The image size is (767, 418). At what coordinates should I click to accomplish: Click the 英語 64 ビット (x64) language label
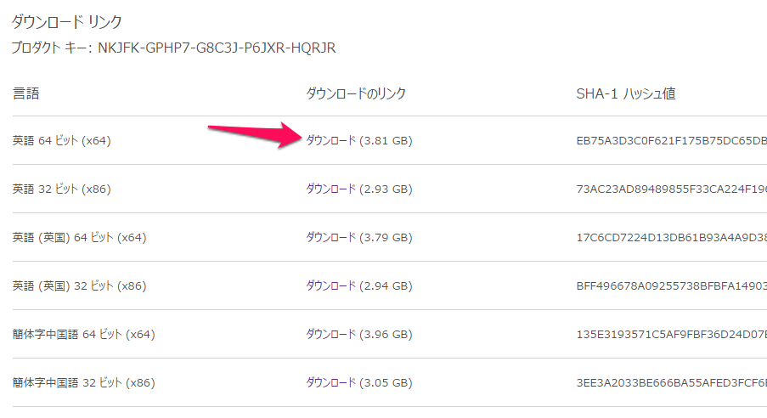click(x=62, y=141)
